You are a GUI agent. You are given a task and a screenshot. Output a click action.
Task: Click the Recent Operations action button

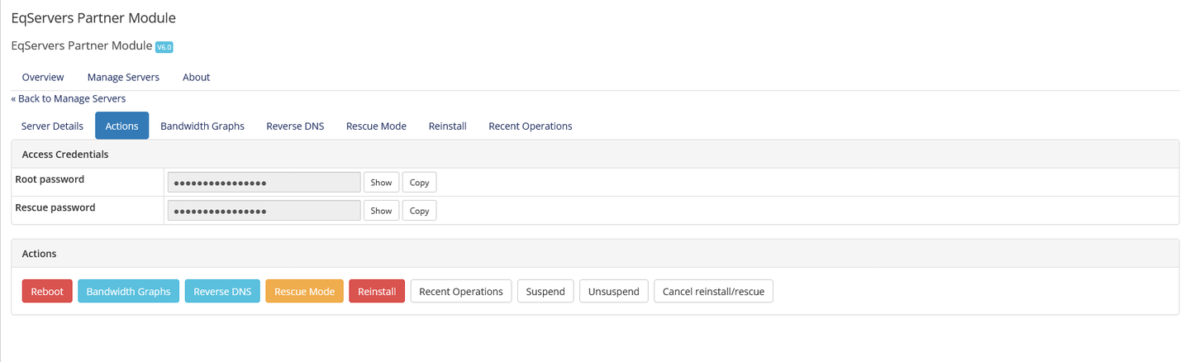[x=461, y=291]
